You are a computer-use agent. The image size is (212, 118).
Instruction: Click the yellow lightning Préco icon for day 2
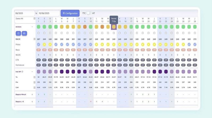point(44,45)
